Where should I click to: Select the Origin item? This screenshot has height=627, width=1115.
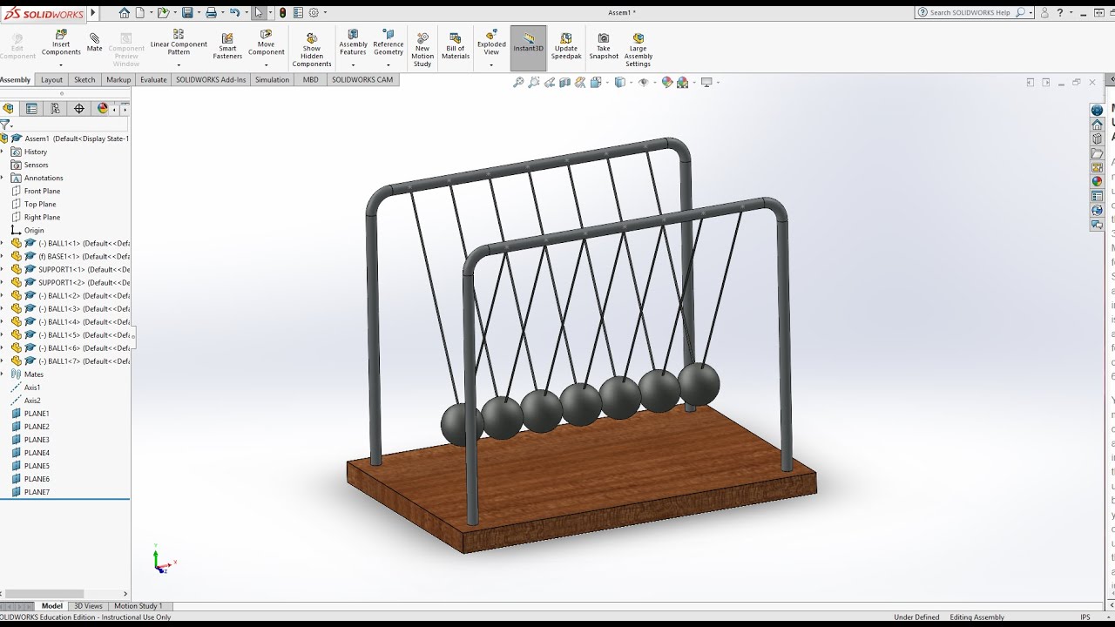34,230
